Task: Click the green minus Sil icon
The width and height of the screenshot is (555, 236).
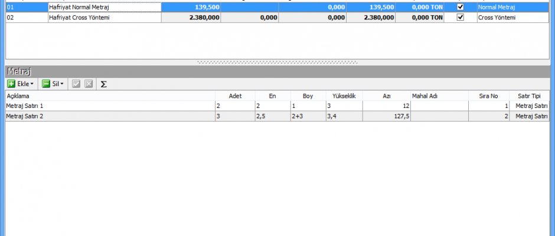Action: [46, 84]
